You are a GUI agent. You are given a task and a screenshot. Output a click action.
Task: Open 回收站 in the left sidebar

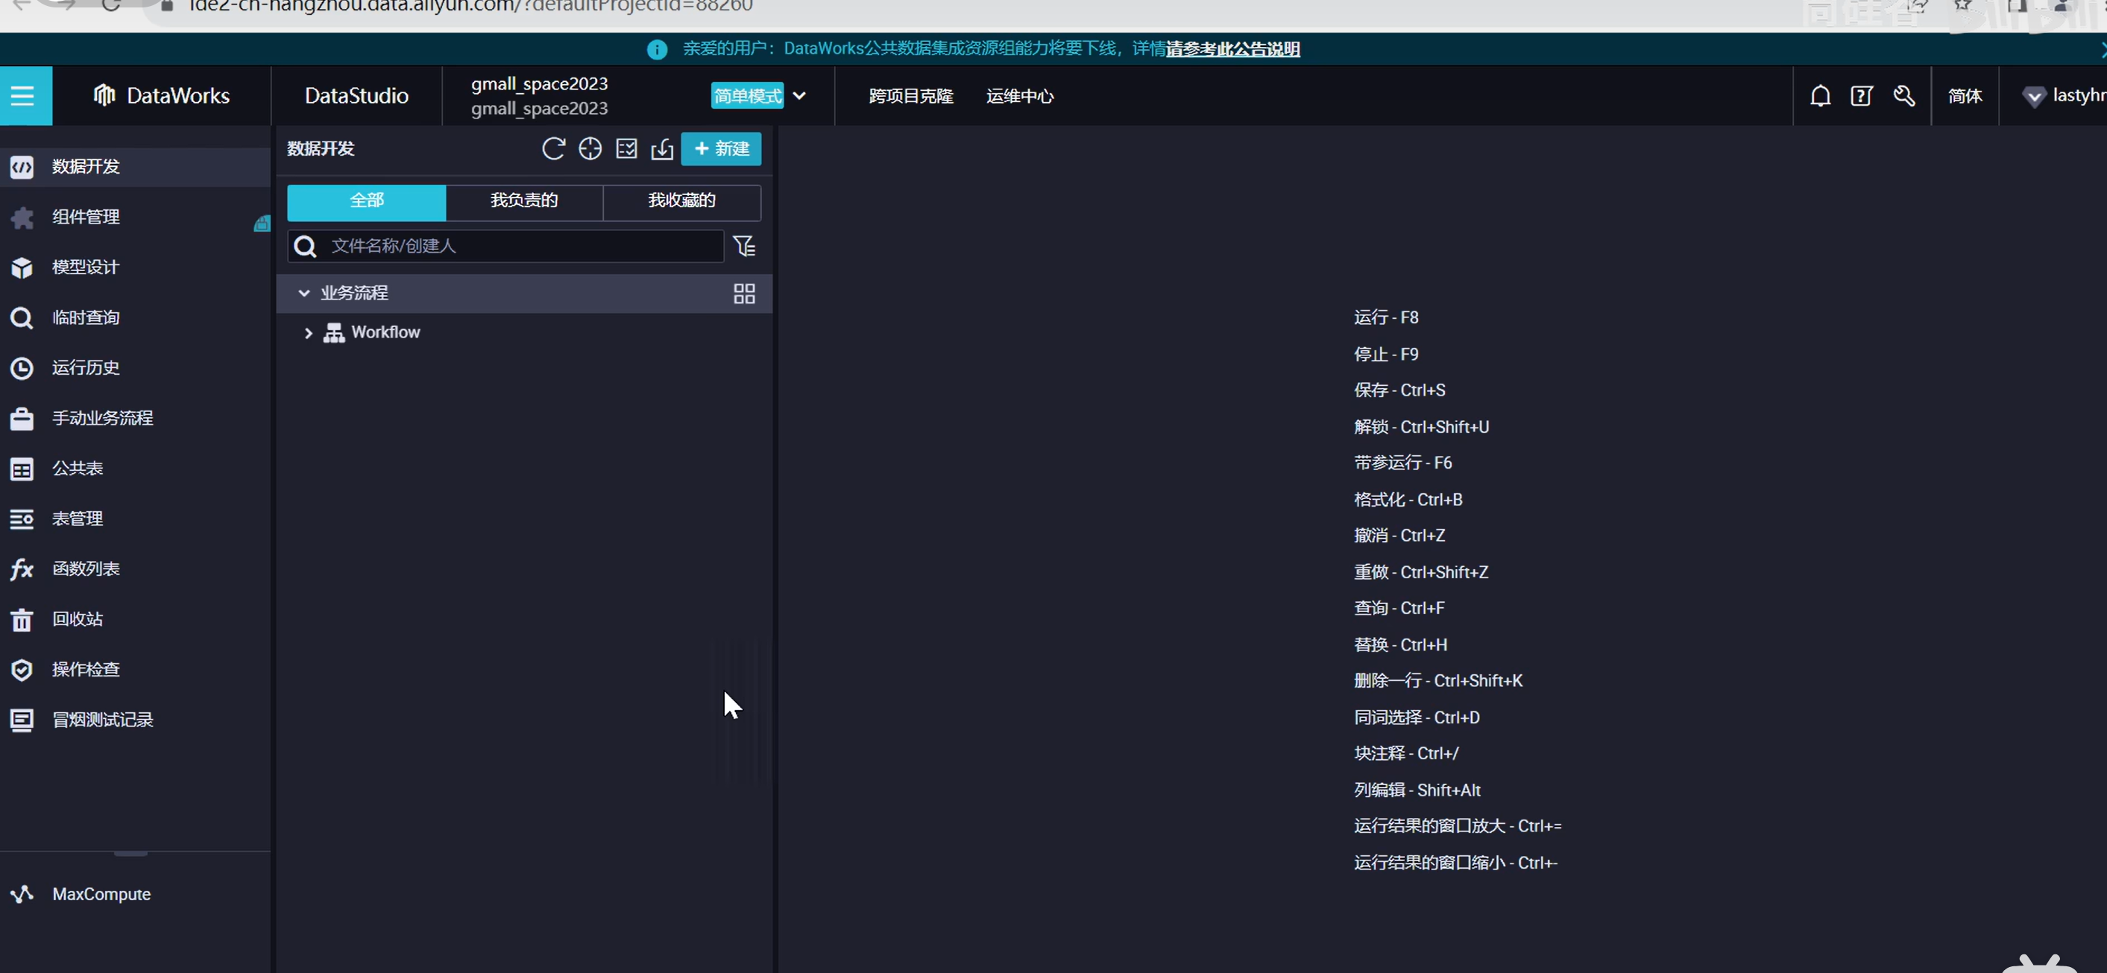point(77,619)
